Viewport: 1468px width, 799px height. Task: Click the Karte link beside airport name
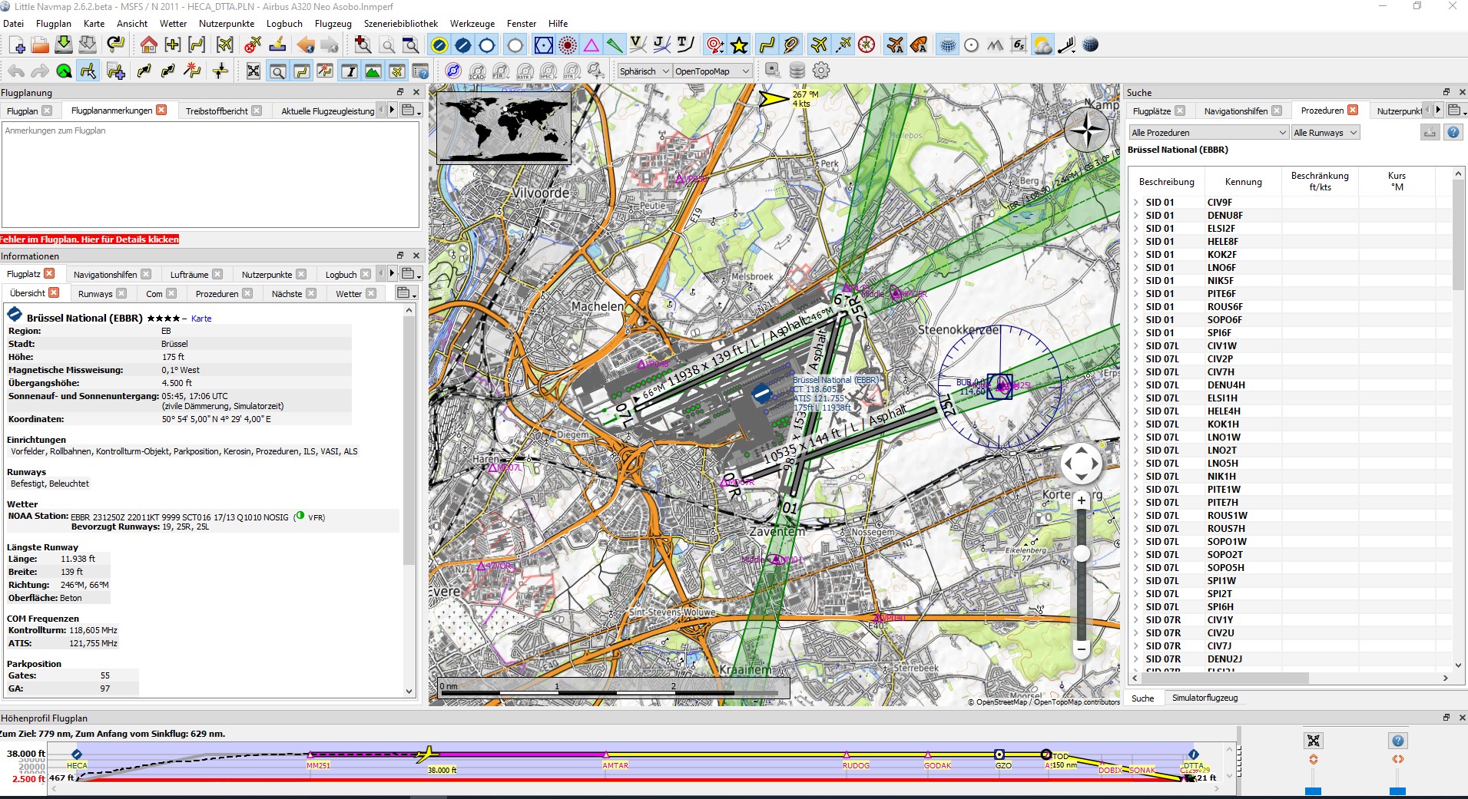[x=201, y=319]
